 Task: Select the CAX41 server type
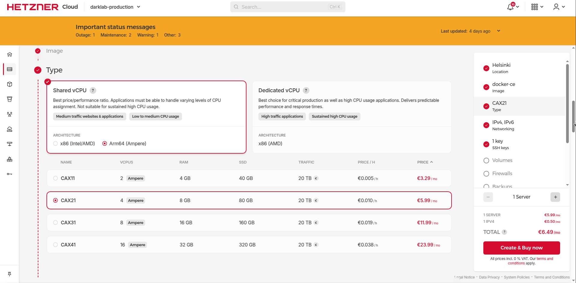pos(249,245)
